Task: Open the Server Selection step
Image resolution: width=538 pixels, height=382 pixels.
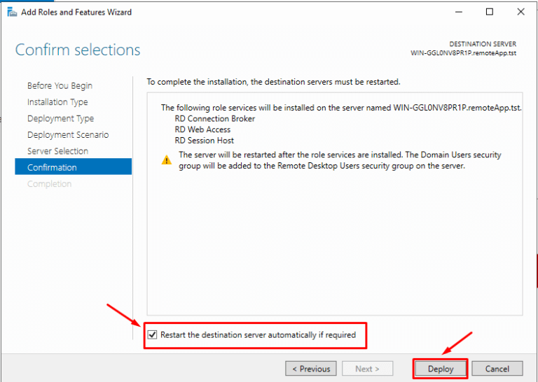Action: pos(57,151)
